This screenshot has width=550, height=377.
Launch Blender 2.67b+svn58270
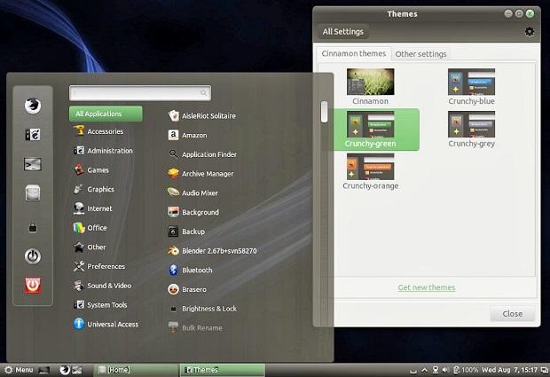point(212,251)
